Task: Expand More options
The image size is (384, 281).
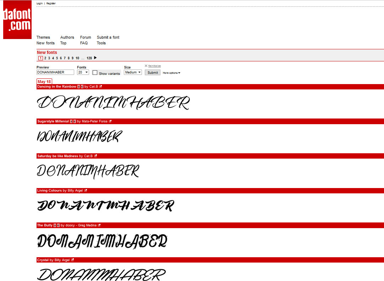Action: tap(171, 73)
